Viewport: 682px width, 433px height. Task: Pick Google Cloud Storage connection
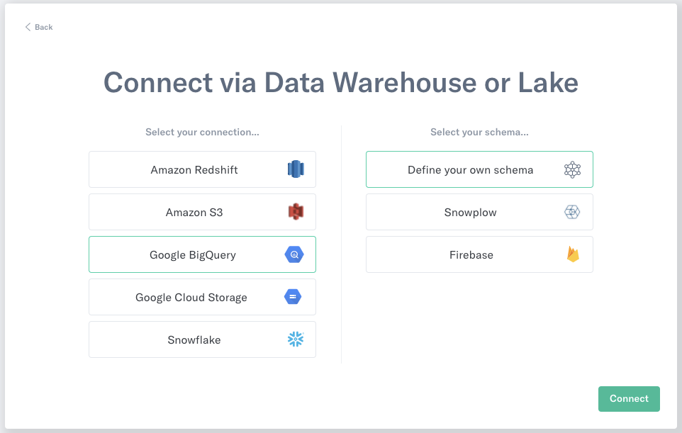tap(202, 297)
